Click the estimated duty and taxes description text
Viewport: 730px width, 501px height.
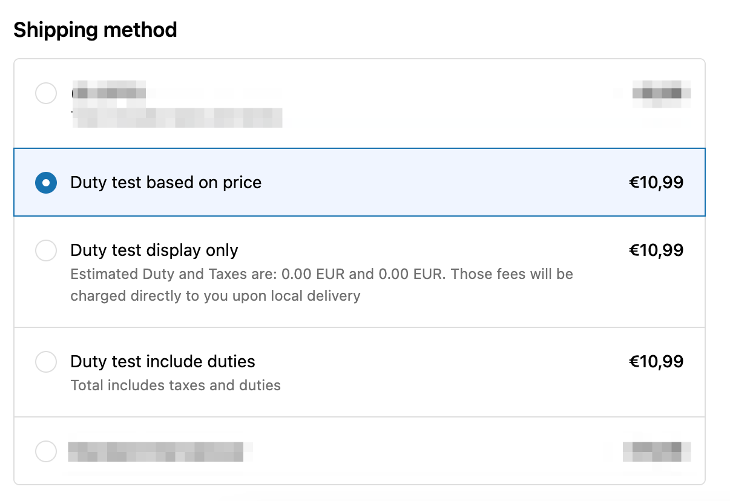pos(321,284)
